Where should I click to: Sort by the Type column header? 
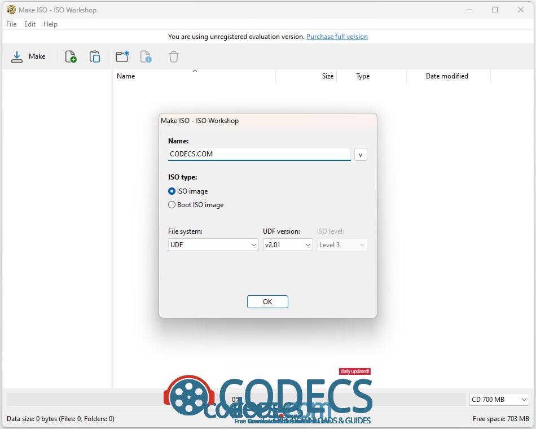372,76
